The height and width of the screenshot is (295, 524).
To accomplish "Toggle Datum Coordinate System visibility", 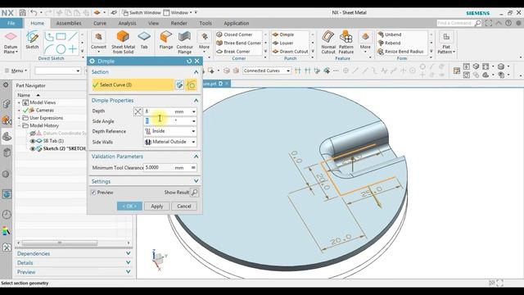I will click(x=33, y=133).
